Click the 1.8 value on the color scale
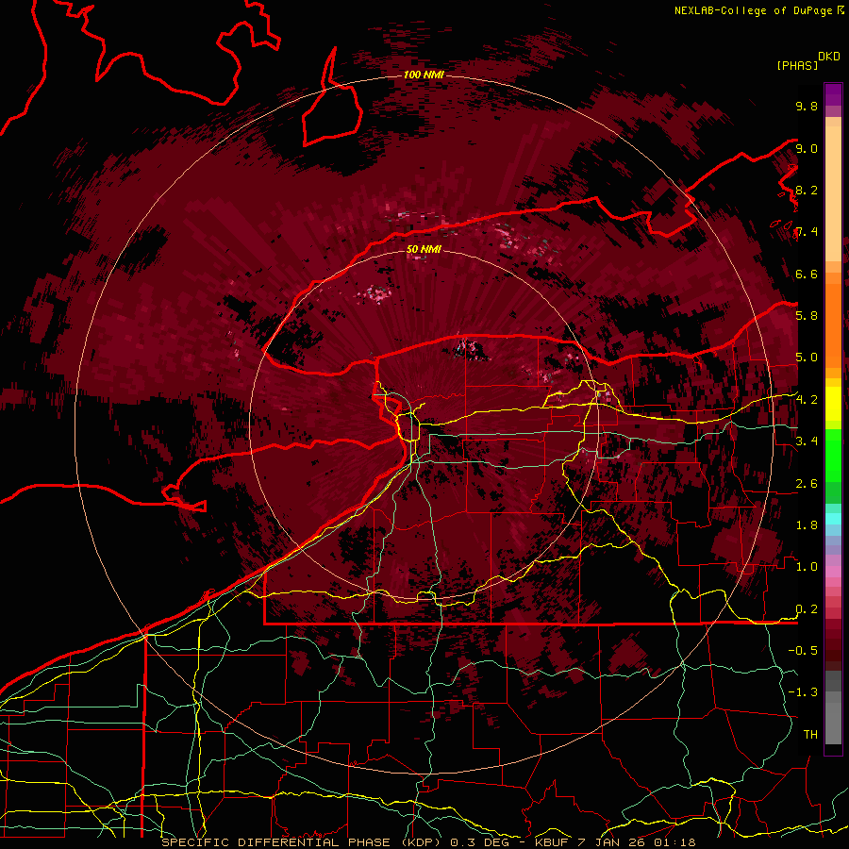The width and height of the screenshot is (849, 849). click(x=807, y=524)
